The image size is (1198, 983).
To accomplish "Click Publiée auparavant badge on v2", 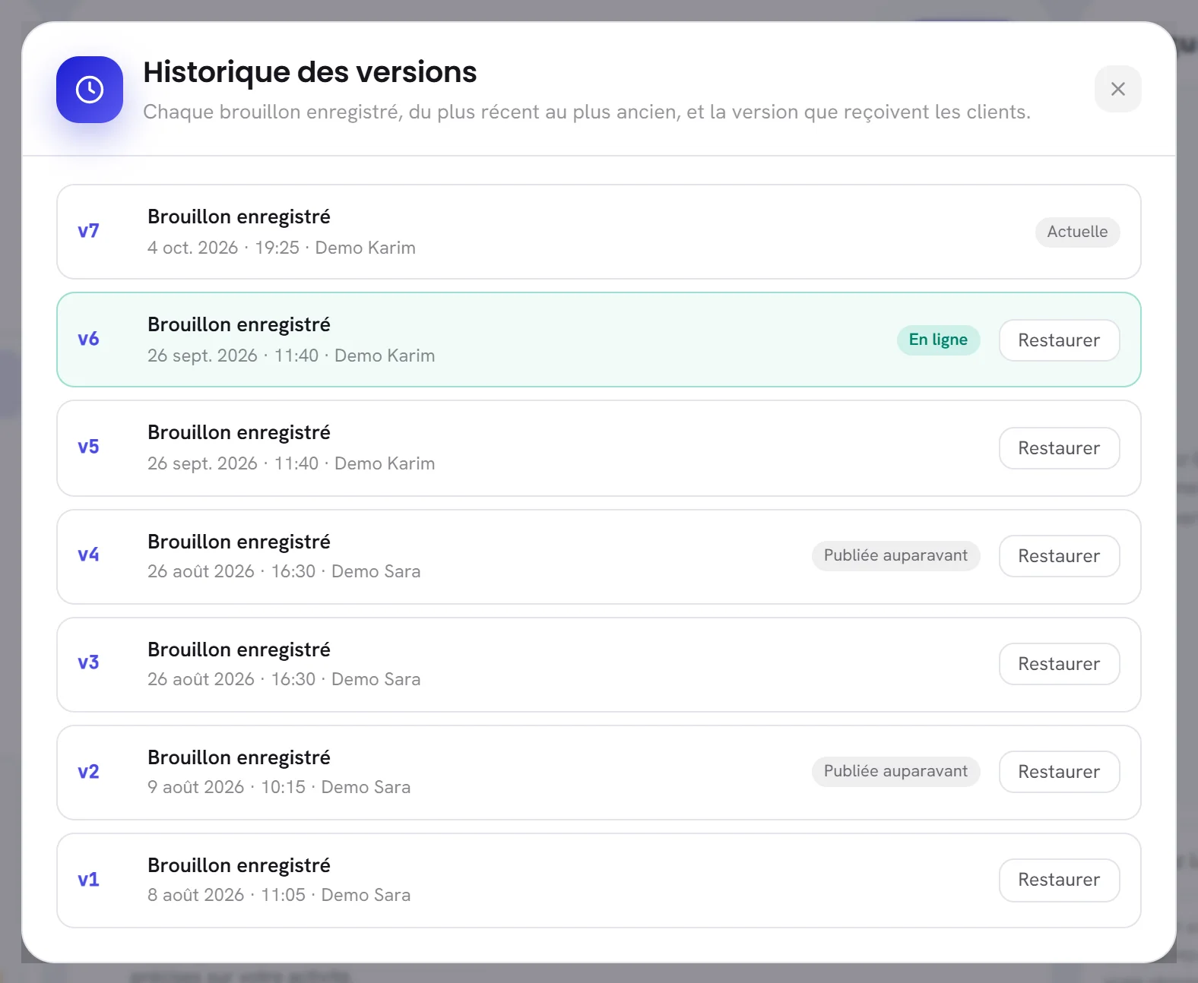I will (x=895, y=771).
